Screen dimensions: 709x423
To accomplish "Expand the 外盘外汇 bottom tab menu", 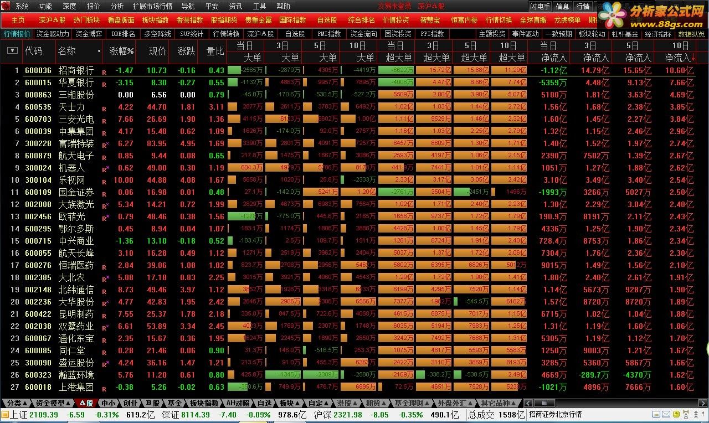I will coord(454,403).
